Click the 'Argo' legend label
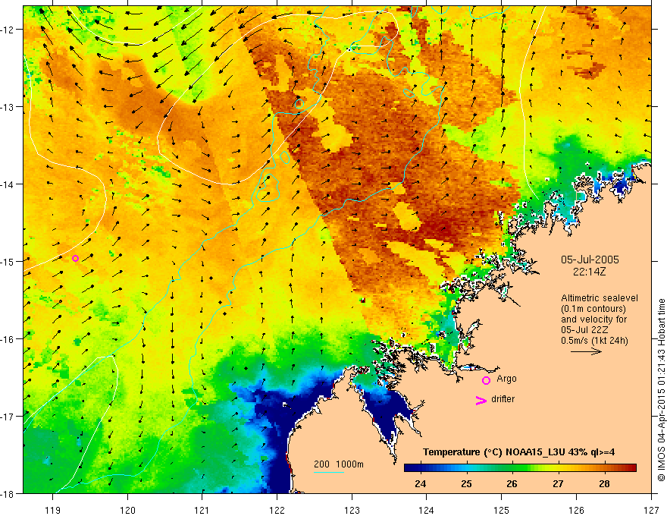 506,379
